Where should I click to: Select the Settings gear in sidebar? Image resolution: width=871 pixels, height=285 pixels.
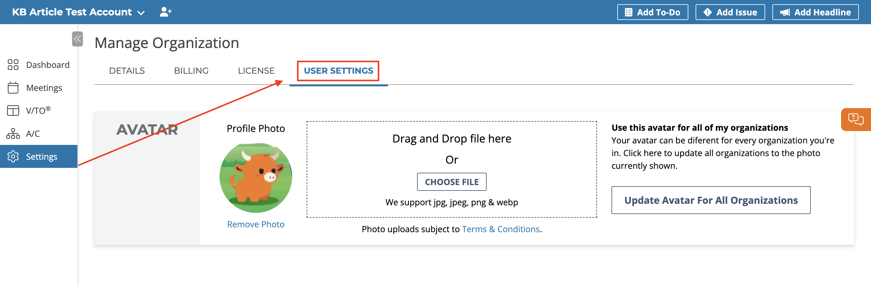click(x=13, y=156)
